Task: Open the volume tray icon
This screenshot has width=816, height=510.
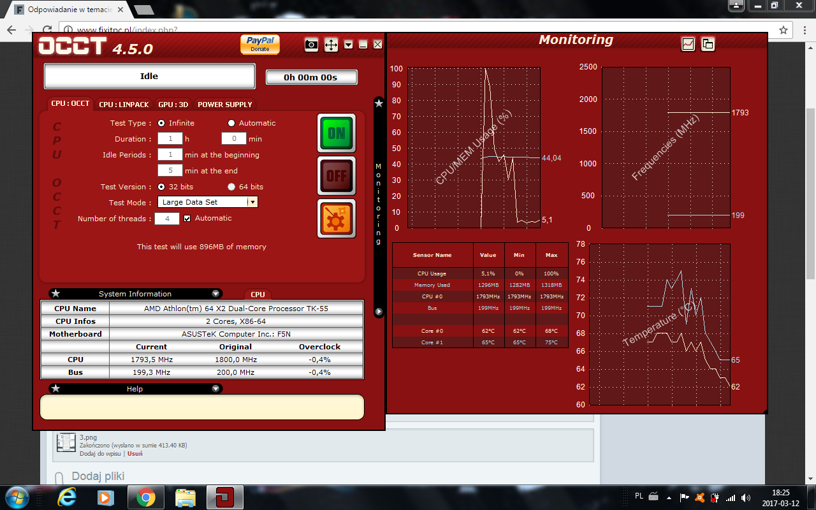Action: coord(746,498)
